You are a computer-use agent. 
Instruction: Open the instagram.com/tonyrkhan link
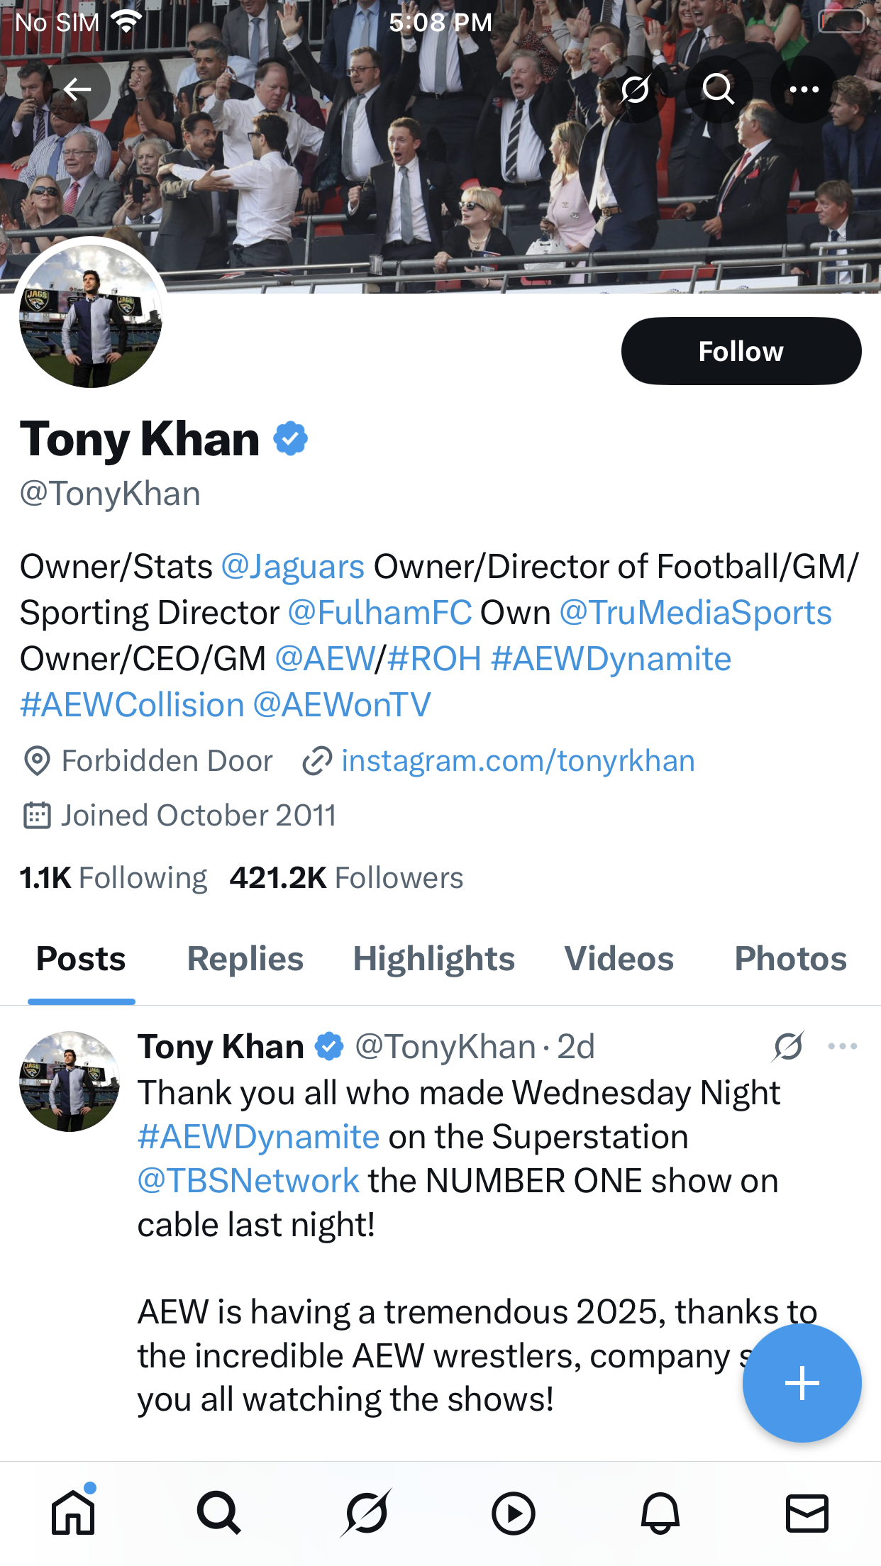tap(518, 761)
